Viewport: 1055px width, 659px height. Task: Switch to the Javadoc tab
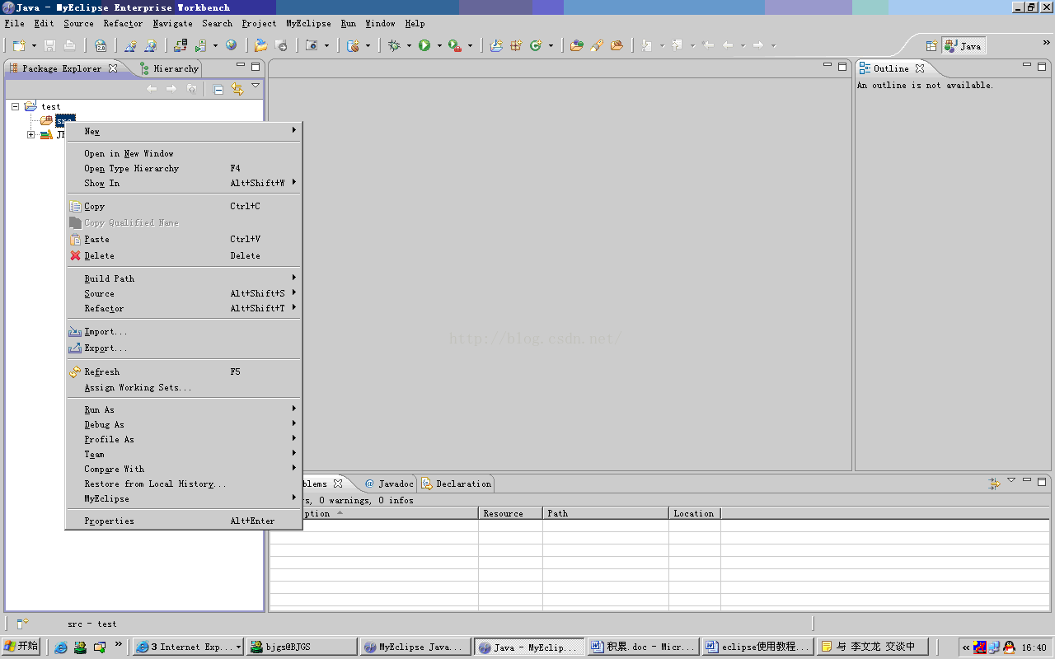pos(388,484)
